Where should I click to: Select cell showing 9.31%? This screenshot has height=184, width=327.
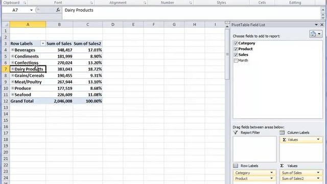tap(87, 75)
